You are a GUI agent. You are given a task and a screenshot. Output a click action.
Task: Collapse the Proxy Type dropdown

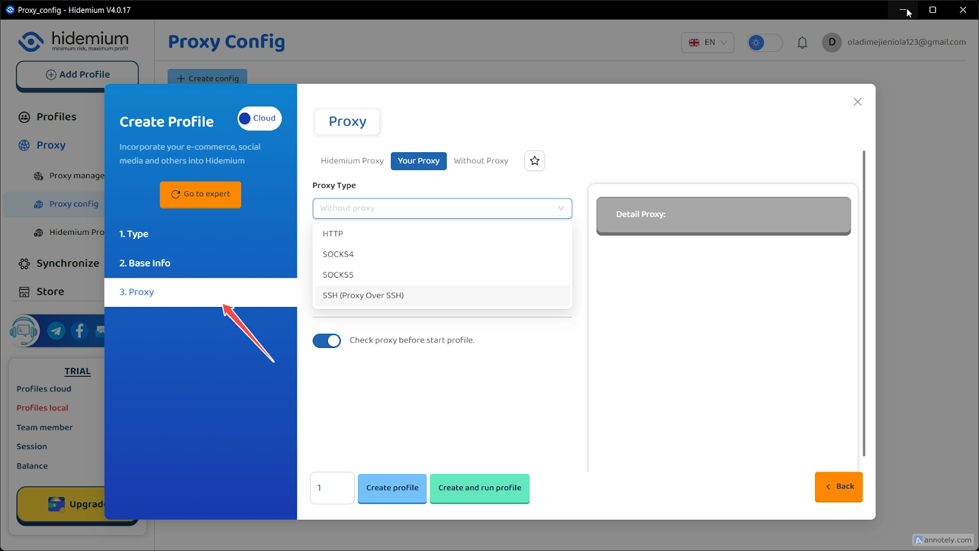pyautogui.click(x=442, y=209)
